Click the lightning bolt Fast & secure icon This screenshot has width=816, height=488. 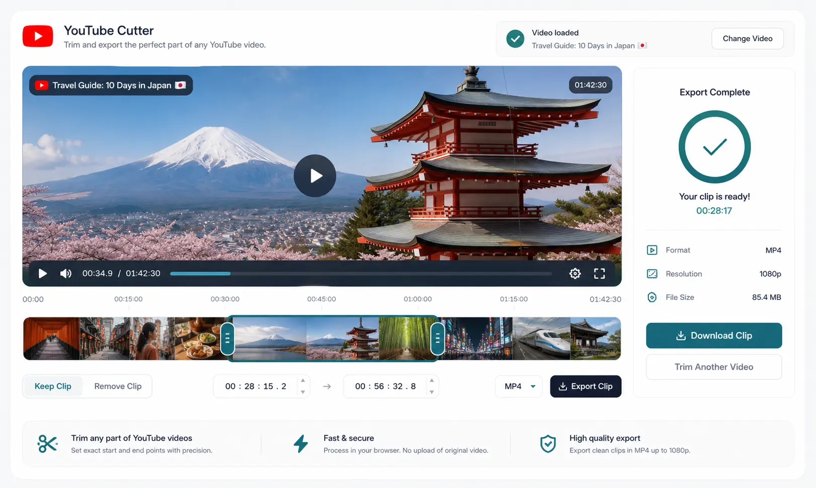301,444
